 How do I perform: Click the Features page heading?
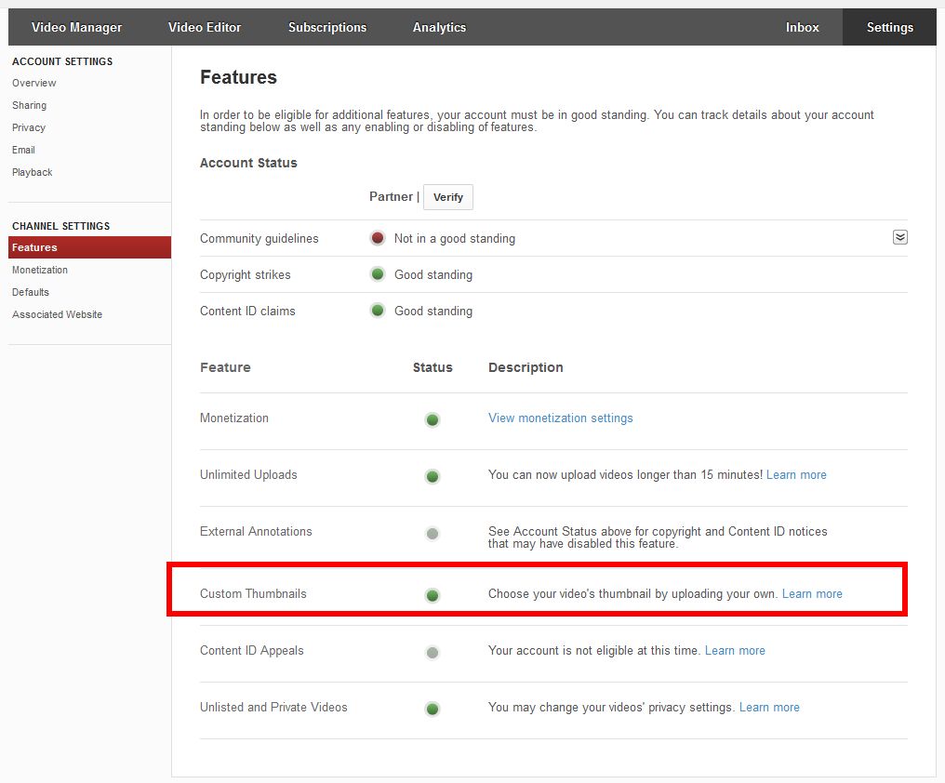point(238,77)
